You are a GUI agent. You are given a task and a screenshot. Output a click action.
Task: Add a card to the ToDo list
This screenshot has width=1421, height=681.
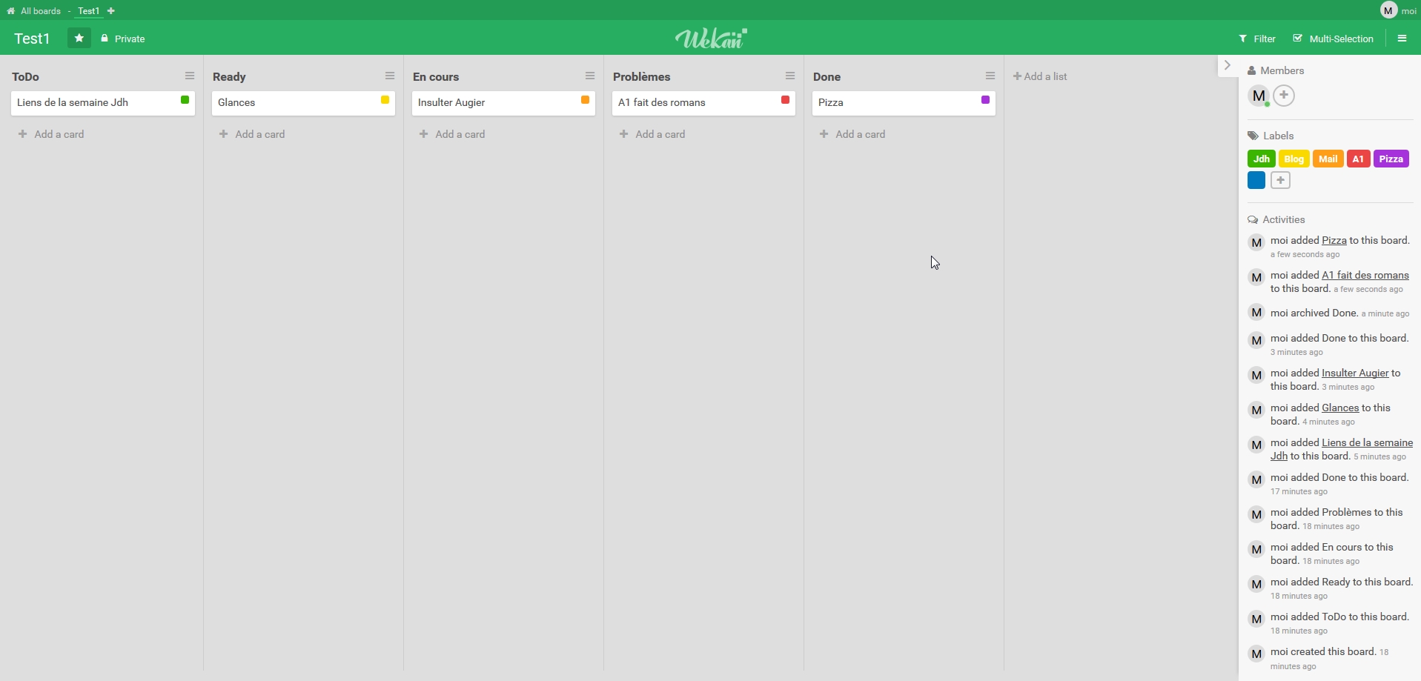pyautogui.click(x=51, y=134)
